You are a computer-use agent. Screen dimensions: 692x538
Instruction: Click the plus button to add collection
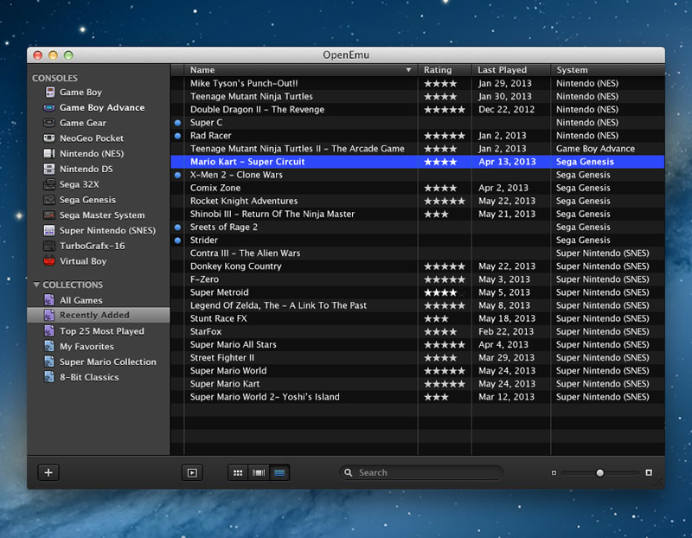click(48, 472)
